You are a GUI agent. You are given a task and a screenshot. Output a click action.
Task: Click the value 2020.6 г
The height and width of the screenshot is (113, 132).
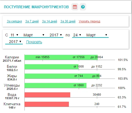tap(12, 89)
